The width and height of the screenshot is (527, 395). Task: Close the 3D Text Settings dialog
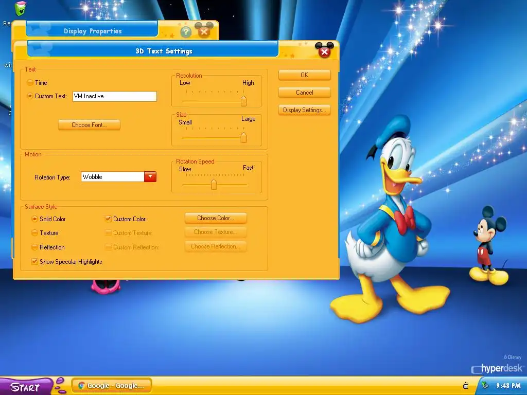click(324, 51)
